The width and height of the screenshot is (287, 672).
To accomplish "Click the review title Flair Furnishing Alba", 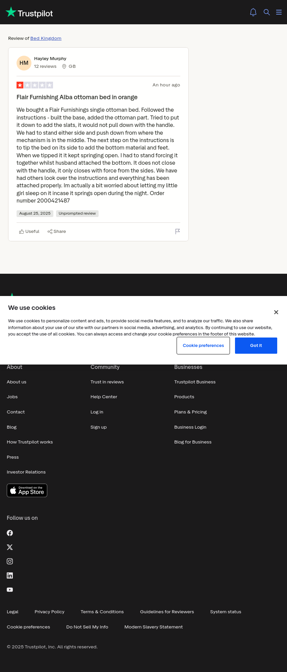I will 77,97.
